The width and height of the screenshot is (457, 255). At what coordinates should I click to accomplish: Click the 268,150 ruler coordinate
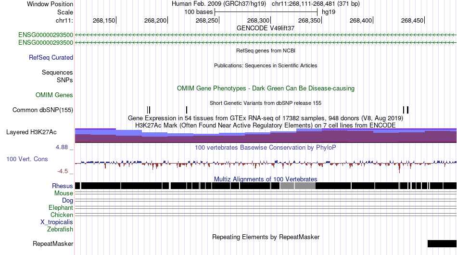[x=104, y=20]
